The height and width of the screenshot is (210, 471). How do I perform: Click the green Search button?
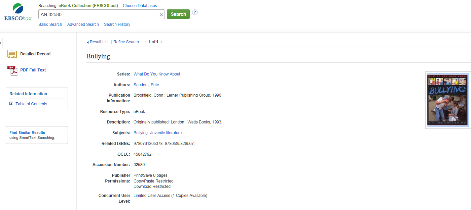coord(178,14)
